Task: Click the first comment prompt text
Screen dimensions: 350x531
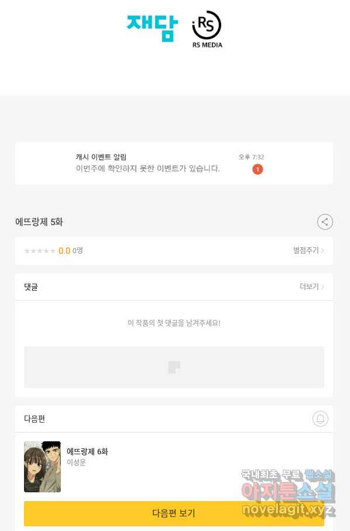Action: (174, 323)
